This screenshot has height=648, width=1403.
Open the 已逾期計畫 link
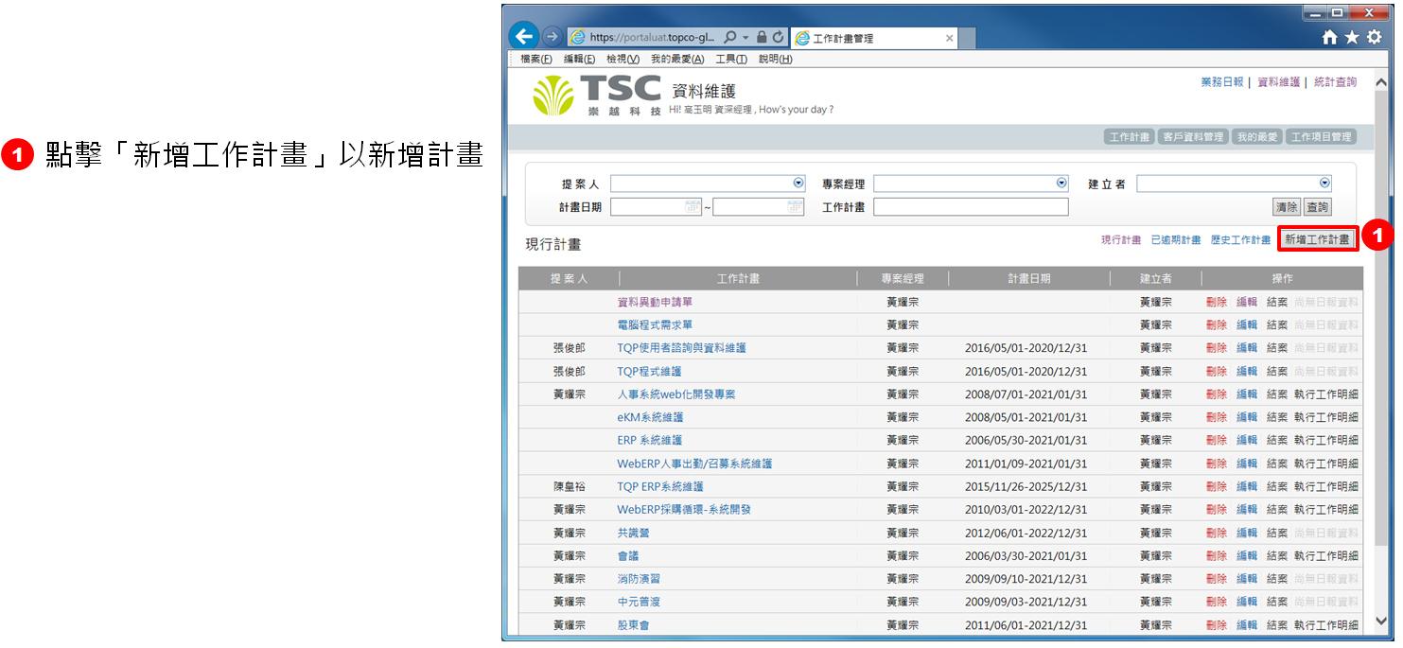1175,240
